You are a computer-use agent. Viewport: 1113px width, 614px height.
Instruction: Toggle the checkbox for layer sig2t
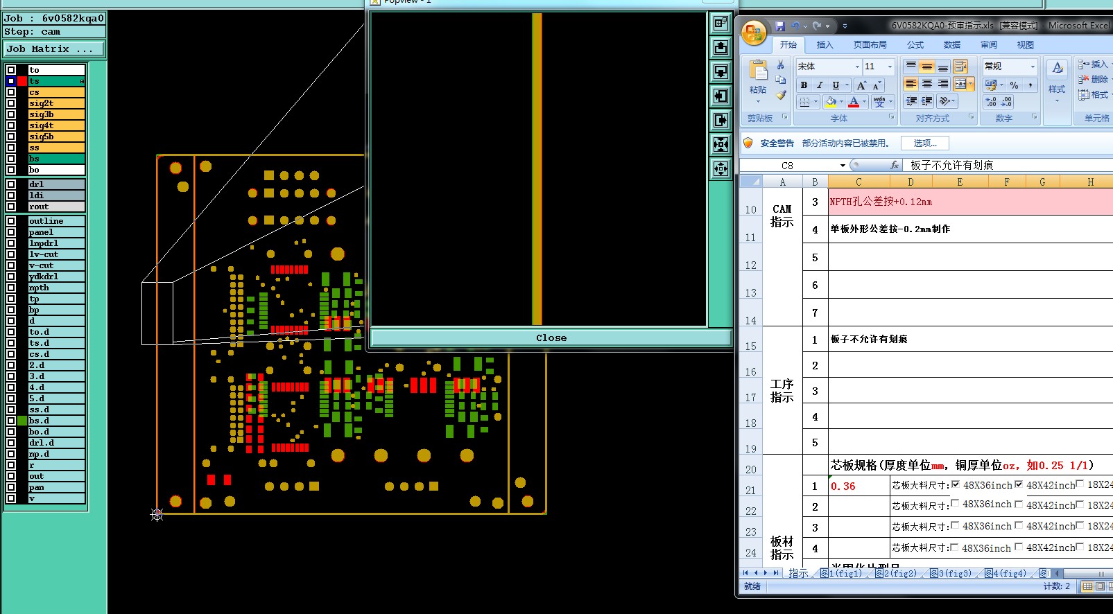point(11,103)
